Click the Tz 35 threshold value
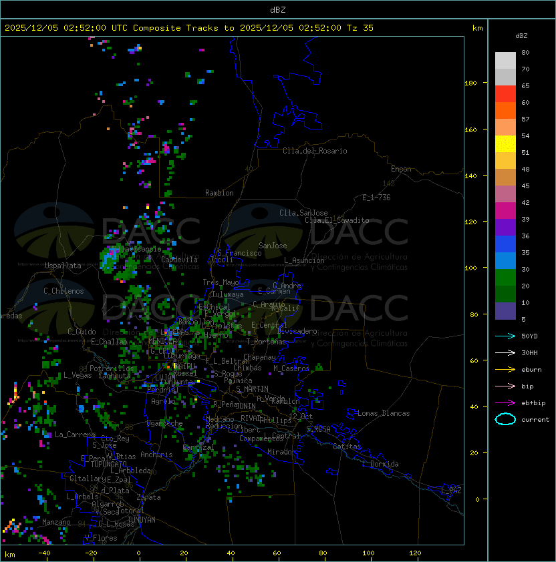The height and width of the screenshot is (562, 556). [360, 28]
